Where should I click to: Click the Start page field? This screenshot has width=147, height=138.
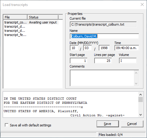[79, 61]
